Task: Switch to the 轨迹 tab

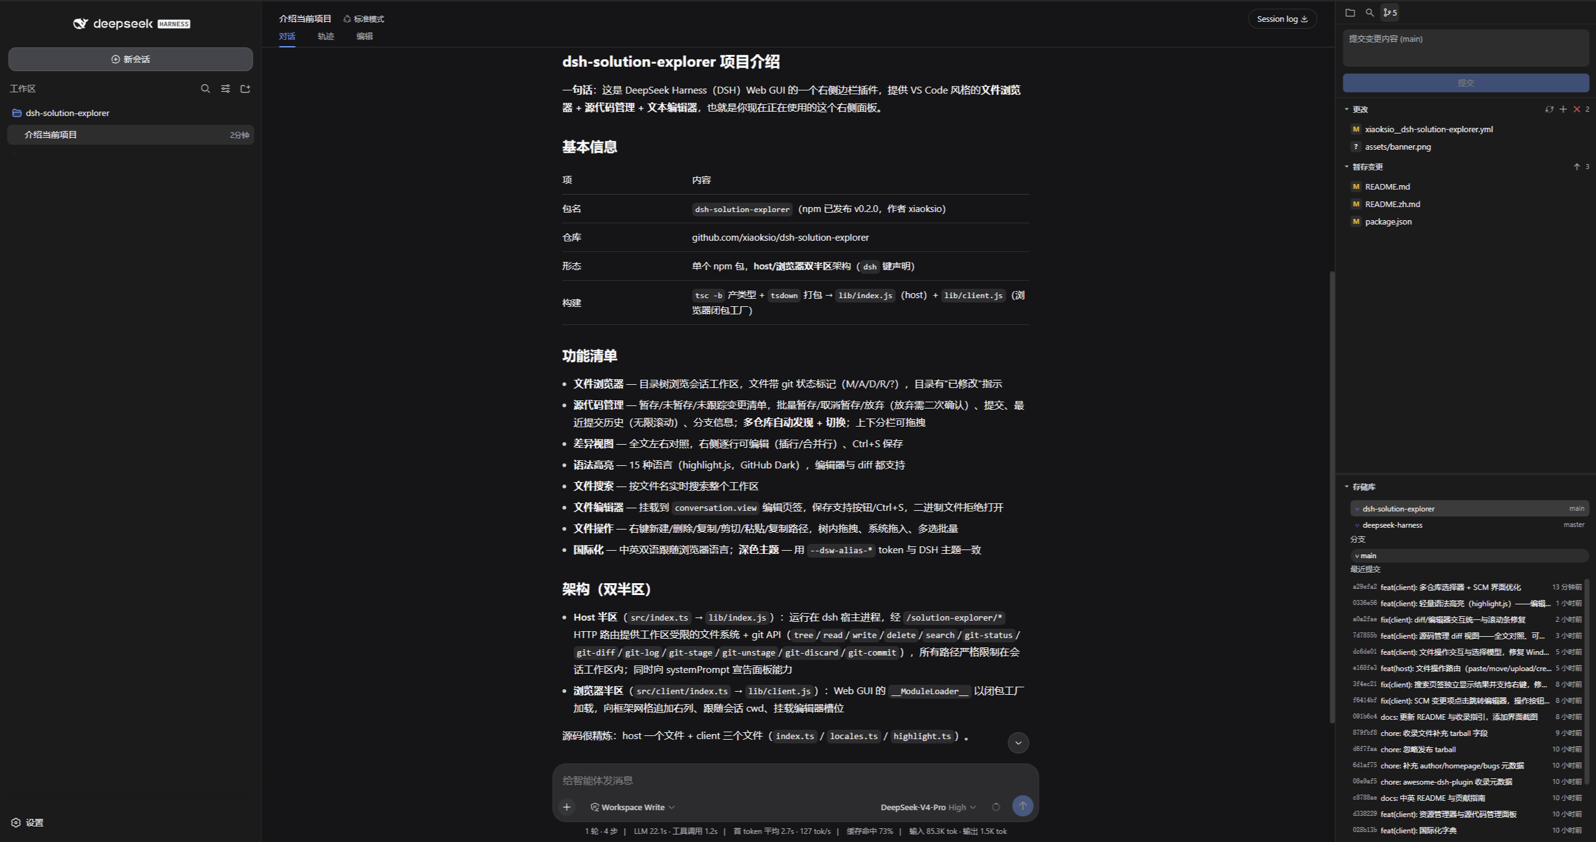Action: point(326,36)
